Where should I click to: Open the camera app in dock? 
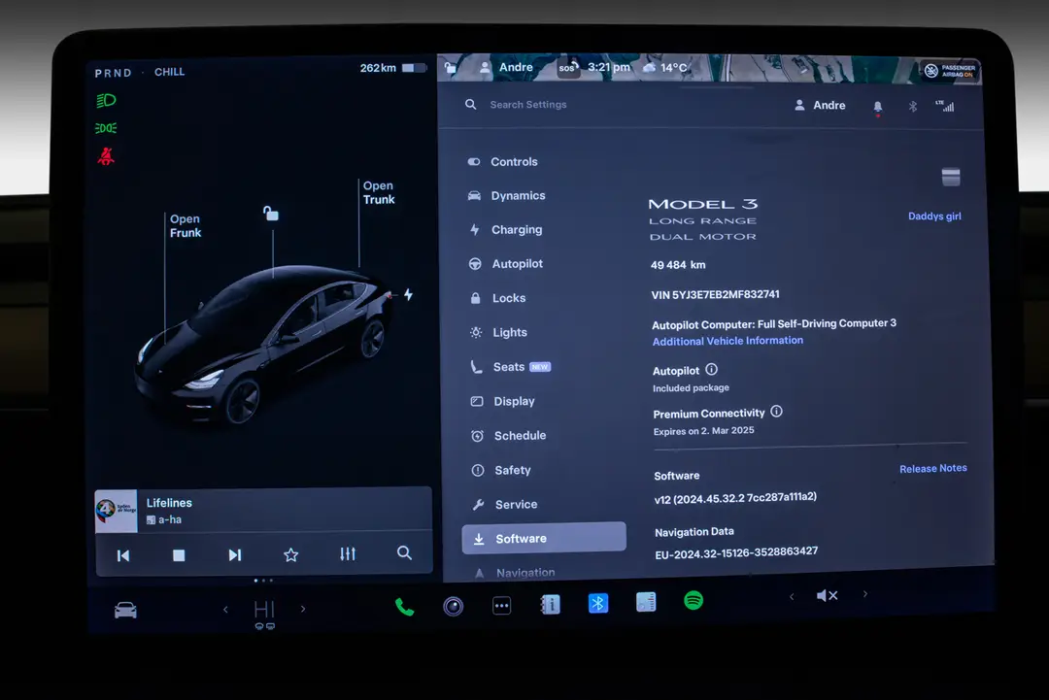pos(453,606)
